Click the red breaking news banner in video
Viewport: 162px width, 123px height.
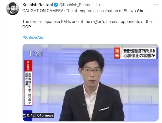(x=117, y=53)
